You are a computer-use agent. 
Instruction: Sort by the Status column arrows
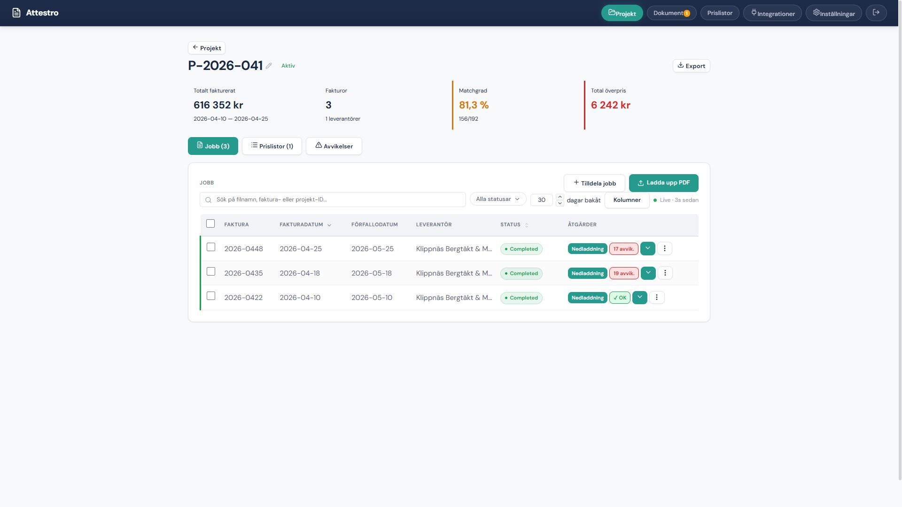(526, 225)
